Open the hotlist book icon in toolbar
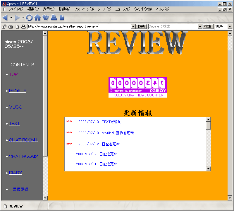 pos(46,18)
